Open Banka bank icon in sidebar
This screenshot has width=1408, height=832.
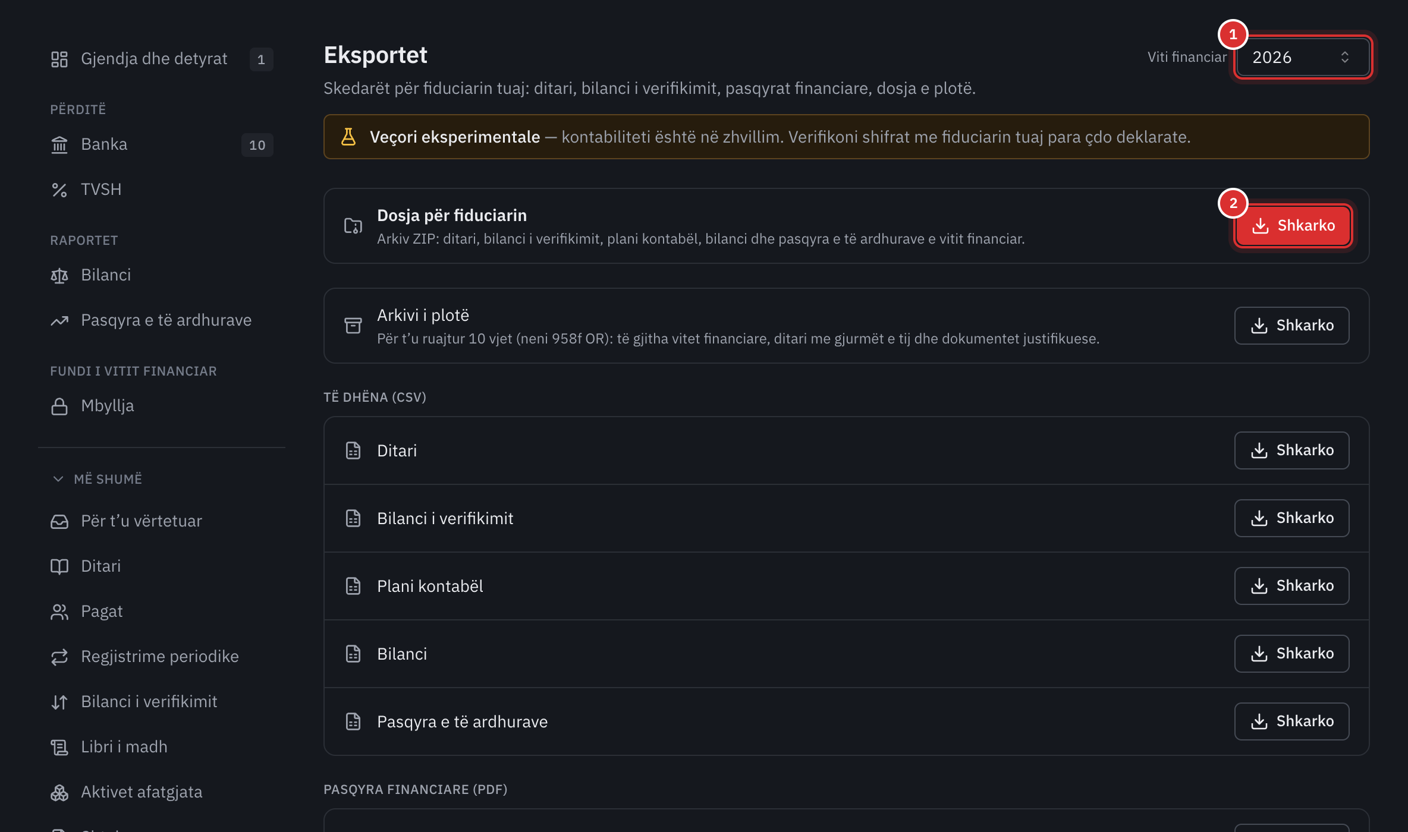pyautogui.click(x=59, y=144)
